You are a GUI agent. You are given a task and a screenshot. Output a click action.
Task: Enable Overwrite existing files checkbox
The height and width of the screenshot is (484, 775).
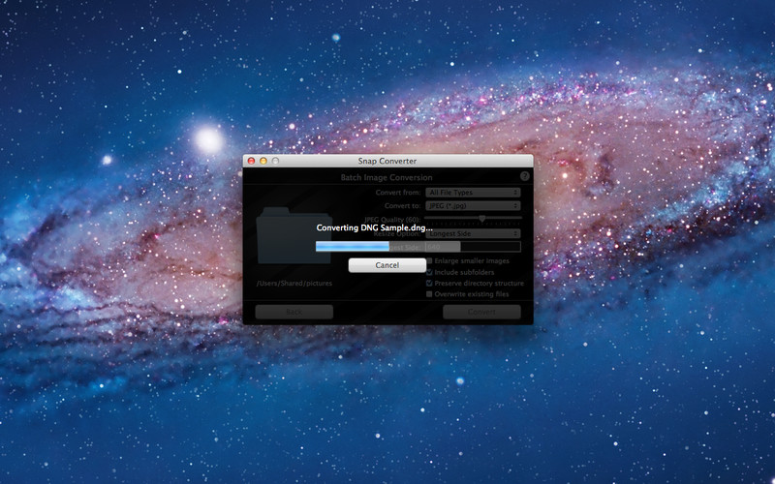point(430,294)
